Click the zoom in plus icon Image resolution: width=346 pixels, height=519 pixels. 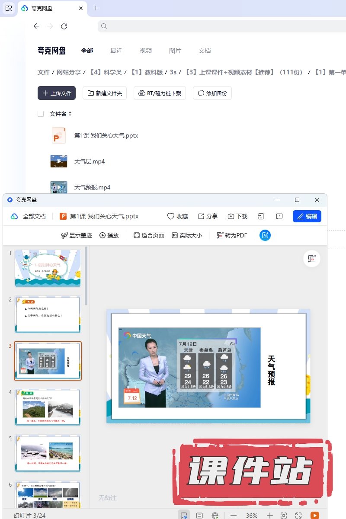coord(269,516)
